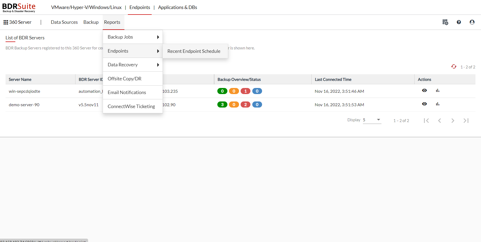The width and height of the screenshot is (481, 242).
Task: Click blue badge 0 for demo-server-90
Action: pos(257,105)
